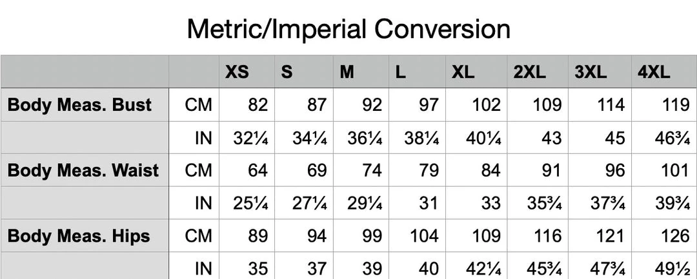
Task: Click the Body Meas. Waist row label
Action: pos(83,171)
